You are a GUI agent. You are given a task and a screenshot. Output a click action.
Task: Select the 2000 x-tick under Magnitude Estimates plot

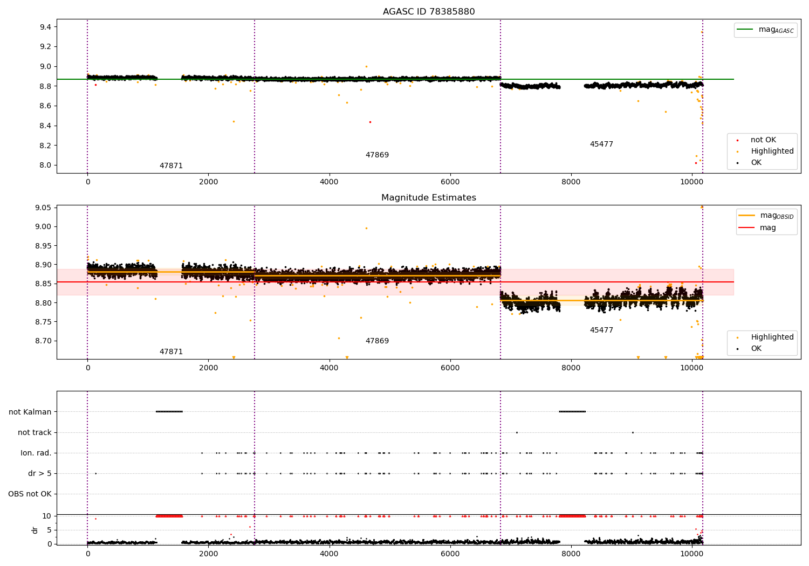(208, 368)
